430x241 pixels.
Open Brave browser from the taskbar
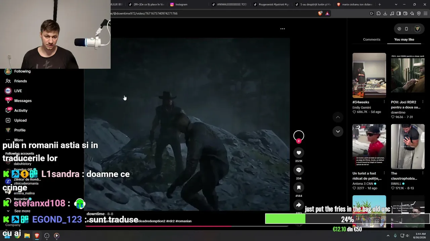[x=37, y=236]
